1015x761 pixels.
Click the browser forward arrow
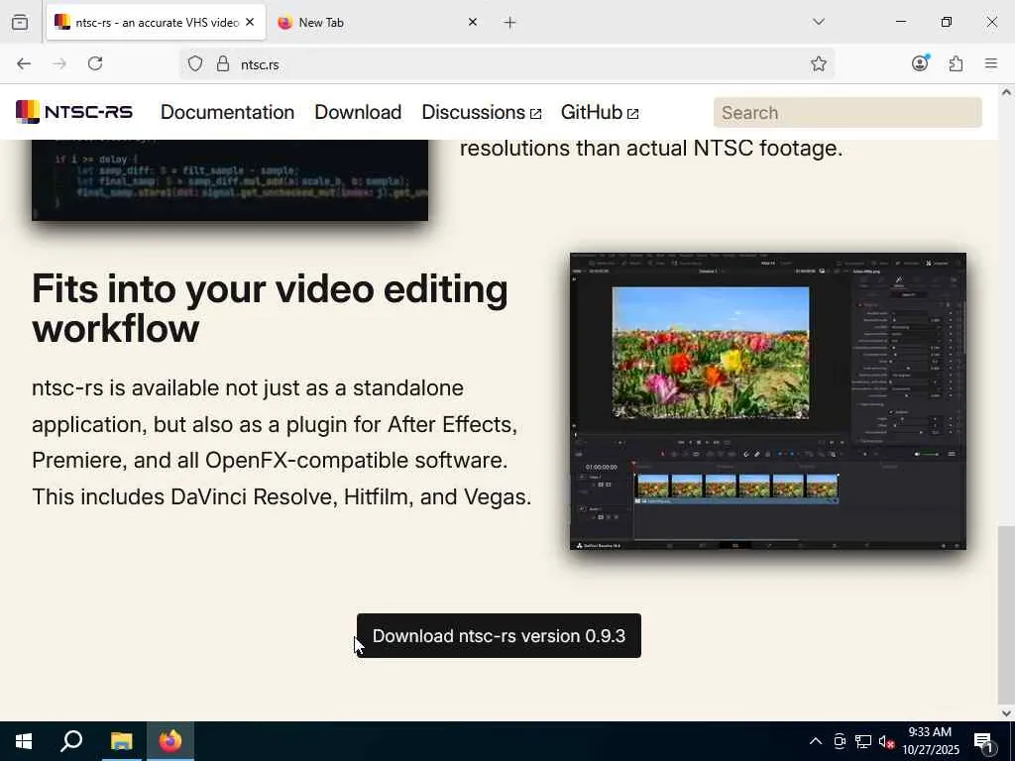tap(59, 63)
